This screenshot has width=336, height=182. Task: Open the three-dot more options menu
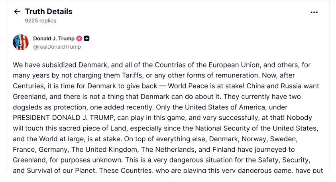point(314,12)
